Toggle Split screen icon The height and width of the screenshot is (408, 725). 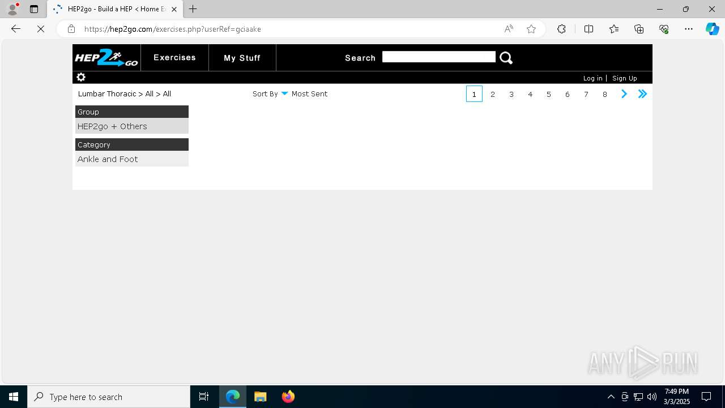point(588,29)
